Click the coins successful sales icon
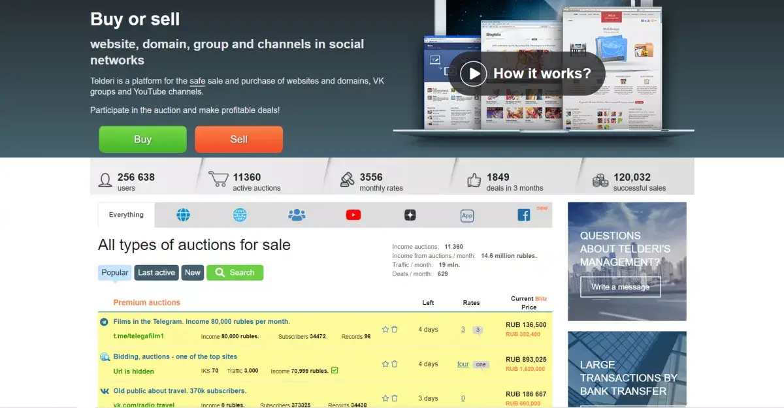Image resolution: width=784 pixels, height=408 pixels. (x=600, y=180)
